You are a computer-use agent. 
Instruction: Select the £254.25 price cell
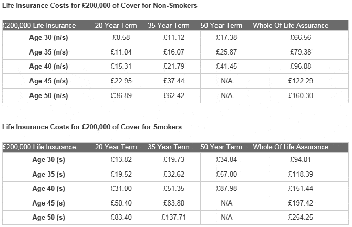tap(301, 217)
